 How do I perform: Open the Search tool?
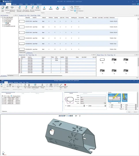(72, 8)
